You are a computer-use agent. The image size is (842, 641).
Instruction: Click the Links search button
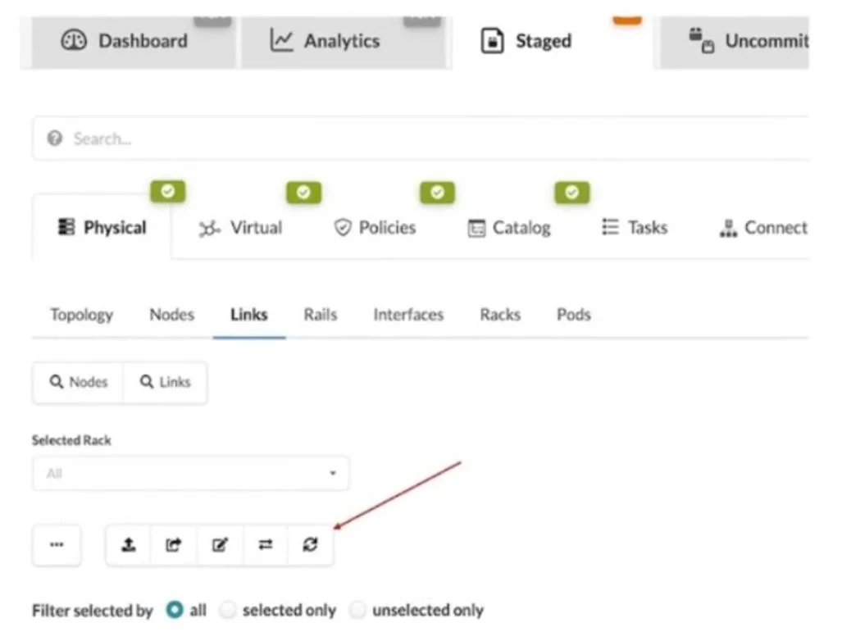[166, 382]
